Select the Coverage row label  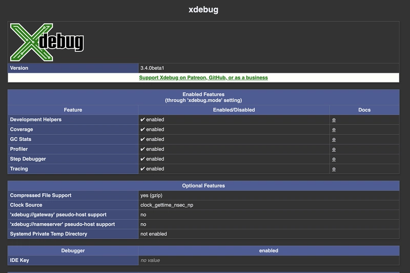click(x=73, y=130)
